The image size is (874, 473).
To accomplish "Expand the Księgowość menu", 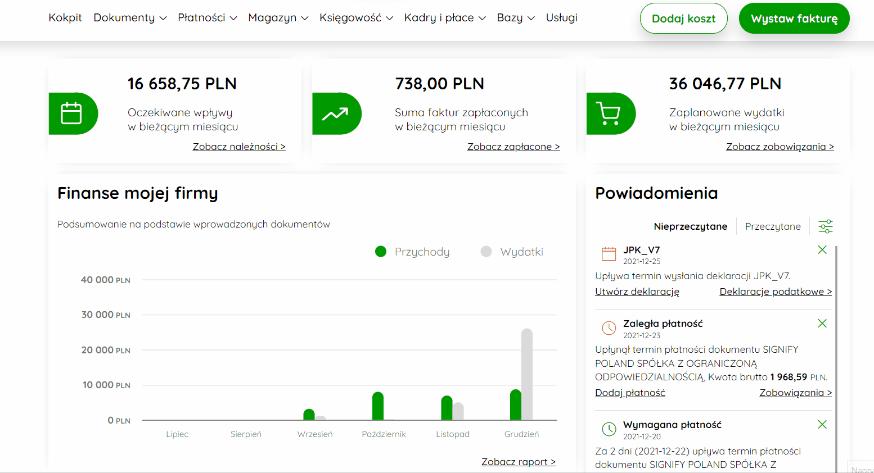I will [x=356, y=18].
